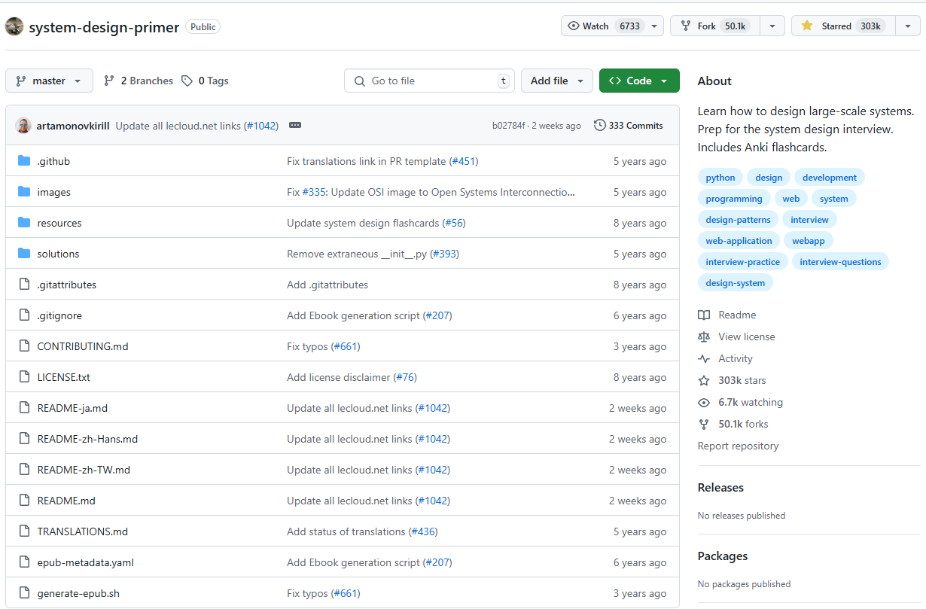926x609 pixels.
Task: Click the branches icon next to 2 Branches
Action: pos(109,81)
